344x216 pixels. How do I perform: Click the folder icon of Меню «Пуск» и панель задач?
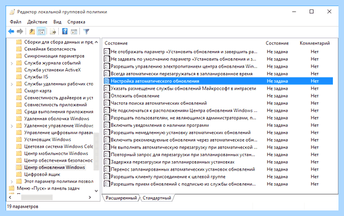click(x=12, y=188)
